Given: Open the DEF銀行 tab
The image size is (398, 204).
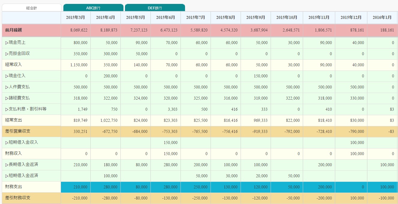Looking at the screenshot, I should 155,8.
